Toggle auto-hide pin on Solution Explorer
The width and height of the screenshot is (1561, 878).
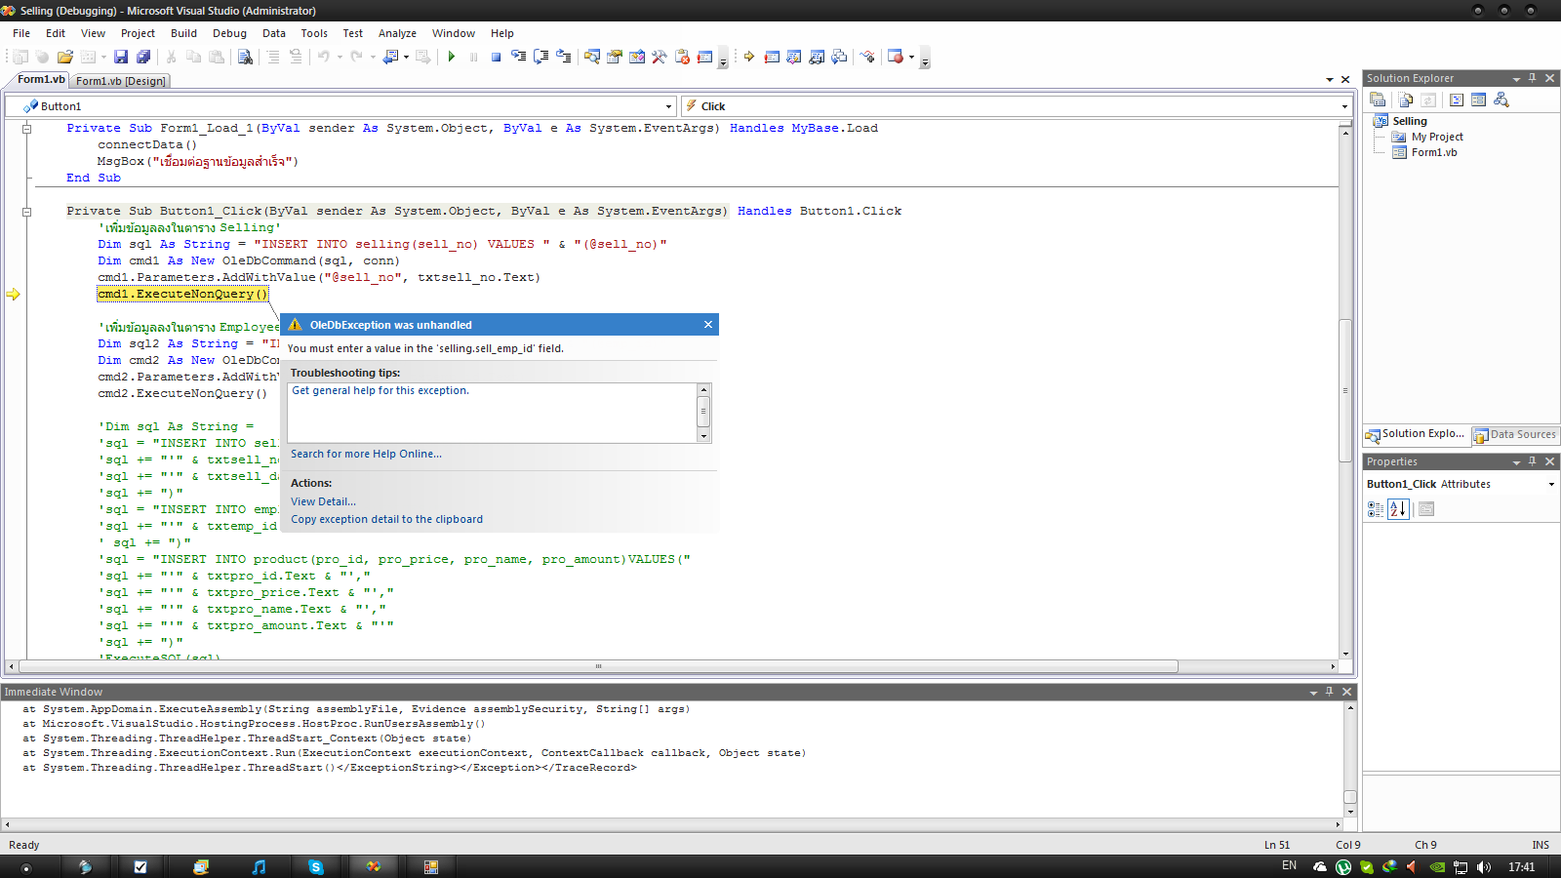click(1532, 78)
